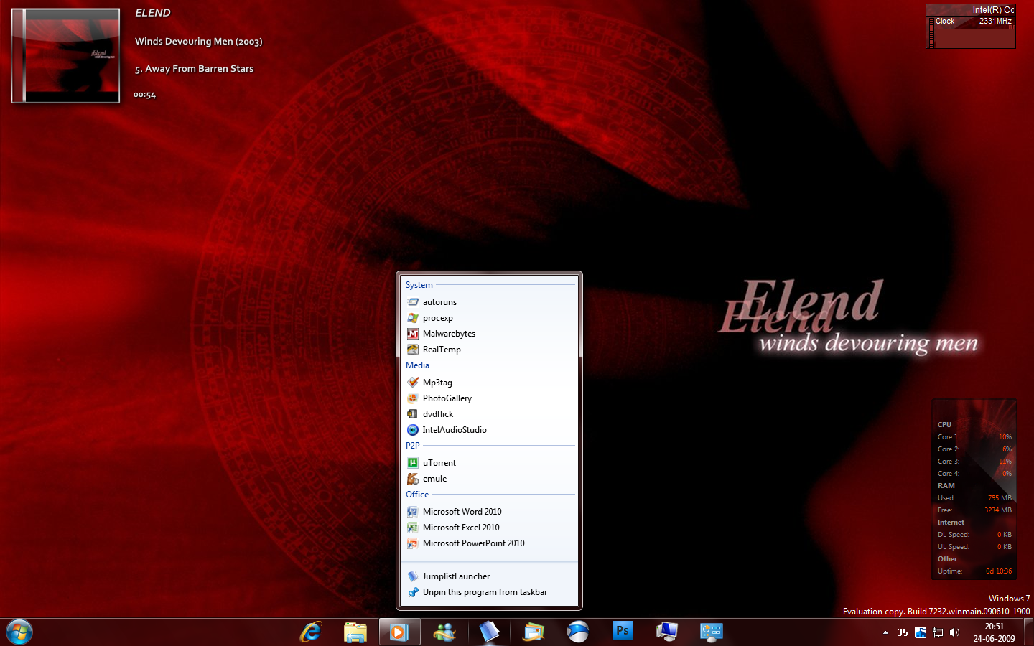
Task: Click the volume speaker tray icon
Action: (954, 632)
